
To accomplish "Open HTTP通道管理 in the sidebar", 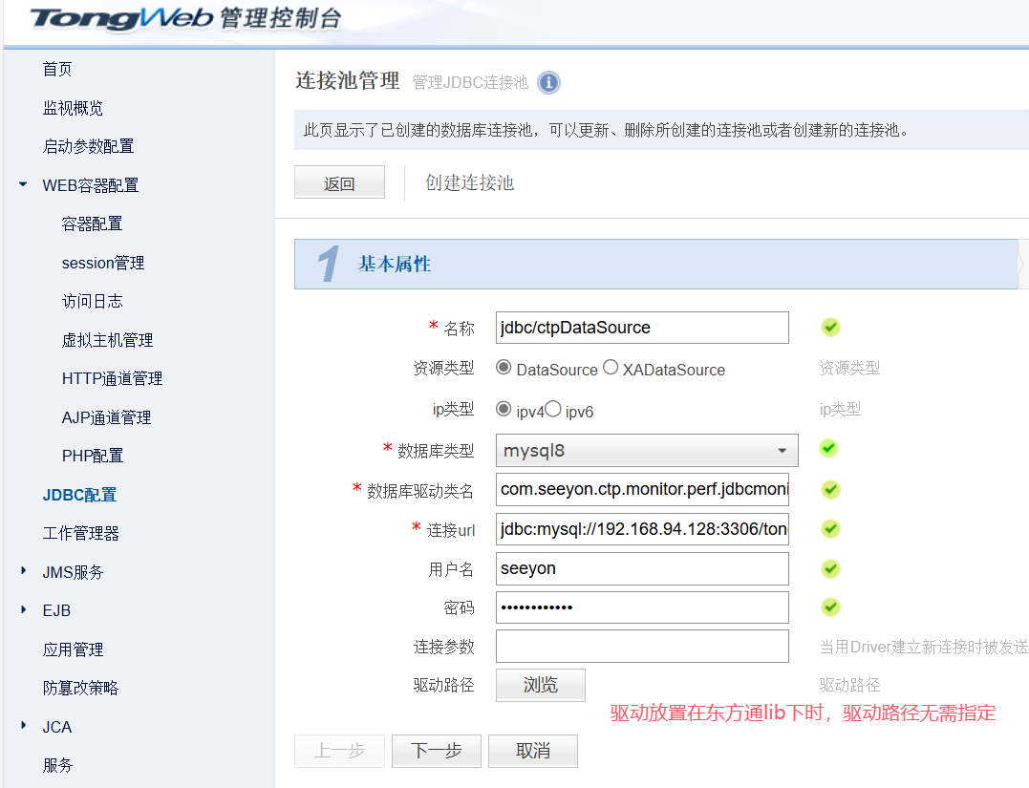I will pyautogui.click(x=112, y=378).
